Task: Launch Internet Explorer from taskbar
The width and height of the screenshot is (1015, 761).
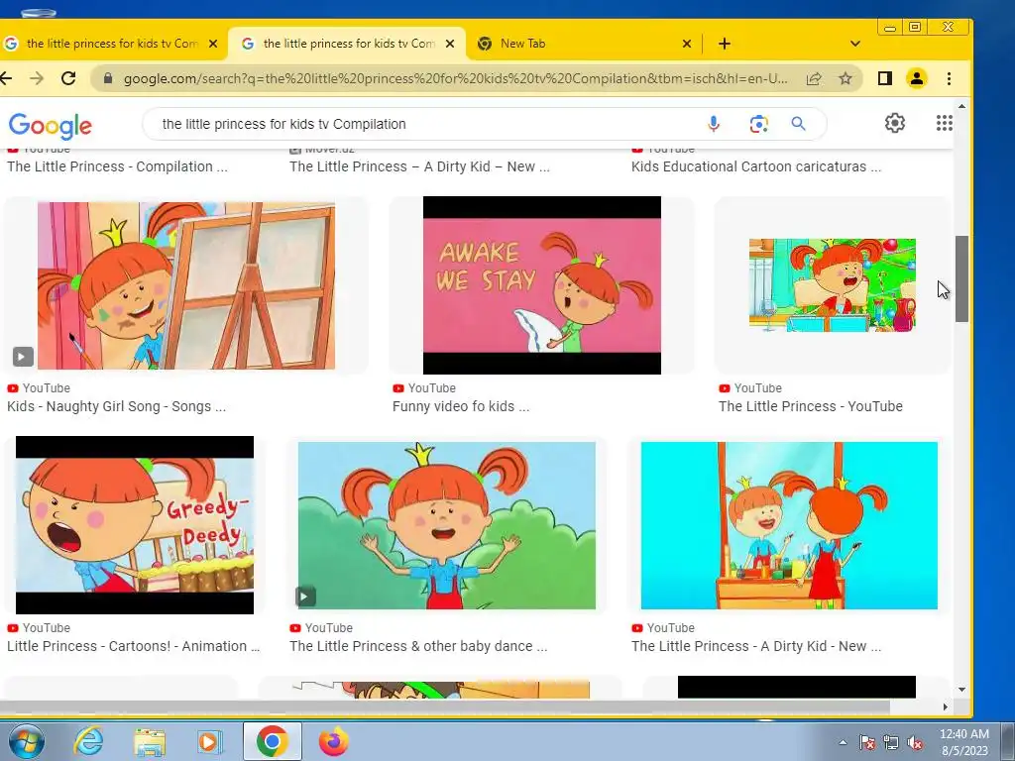Action: click(x=88, y=741)
